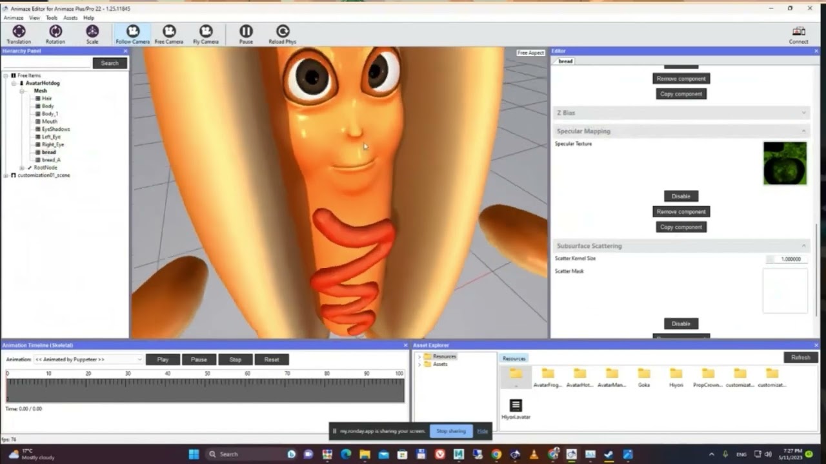Collapse the Z Bias section
Viewport: 826px width, 464px height.
click(803, 113)
